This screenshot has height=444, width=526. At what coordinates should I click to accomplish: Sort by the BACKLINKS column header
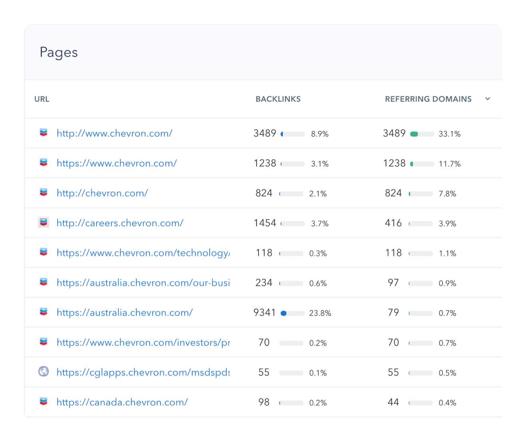[x=278, y=99]
